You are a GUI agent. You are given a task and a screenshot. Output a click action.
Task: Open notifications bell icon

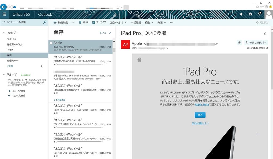(x=241, y=14)
